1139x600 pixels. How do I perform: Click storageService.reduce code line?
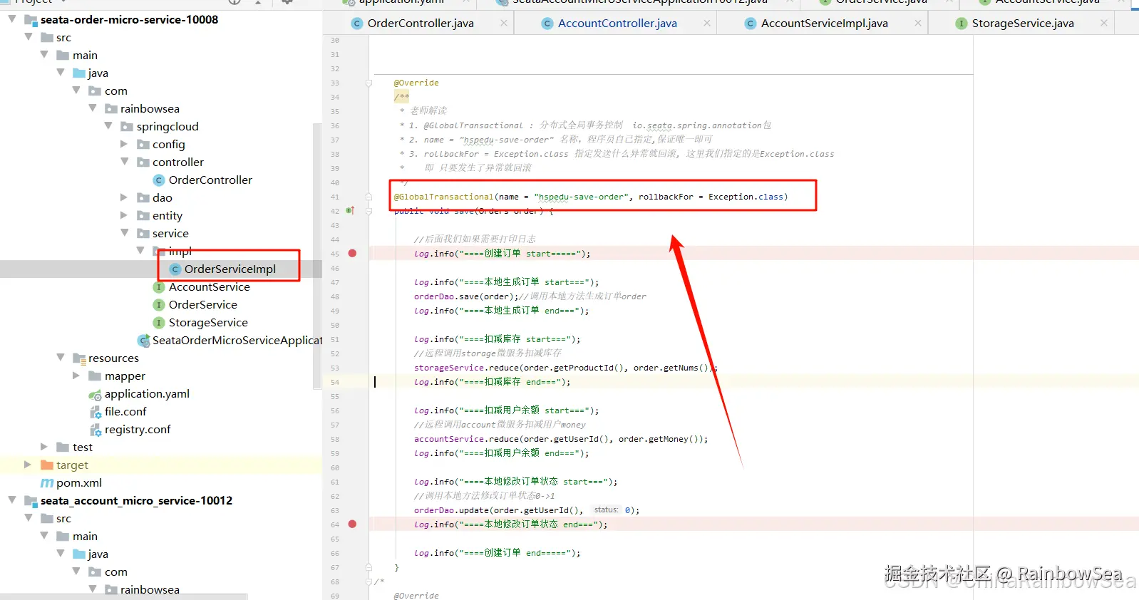coord(566,368)
